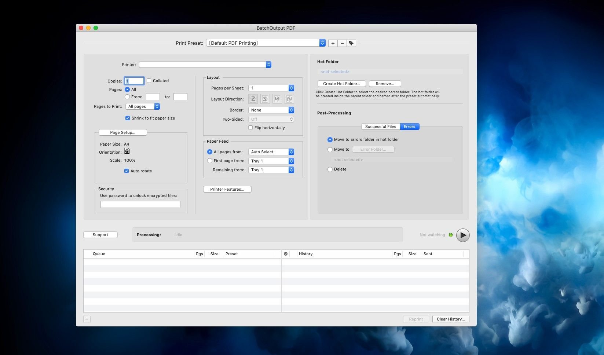Image resolution: width=604 pixels, height=355 pixels.
Task: Click the Page Setup button
Action: pos(122,132)
